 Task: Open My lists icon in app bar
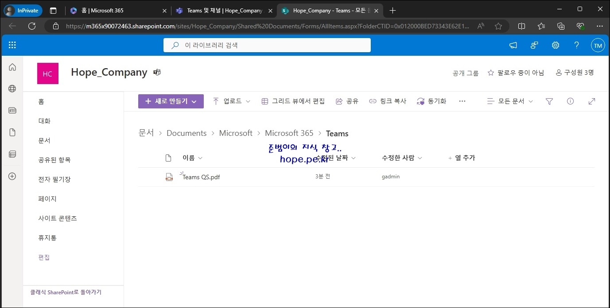(12, 154)
